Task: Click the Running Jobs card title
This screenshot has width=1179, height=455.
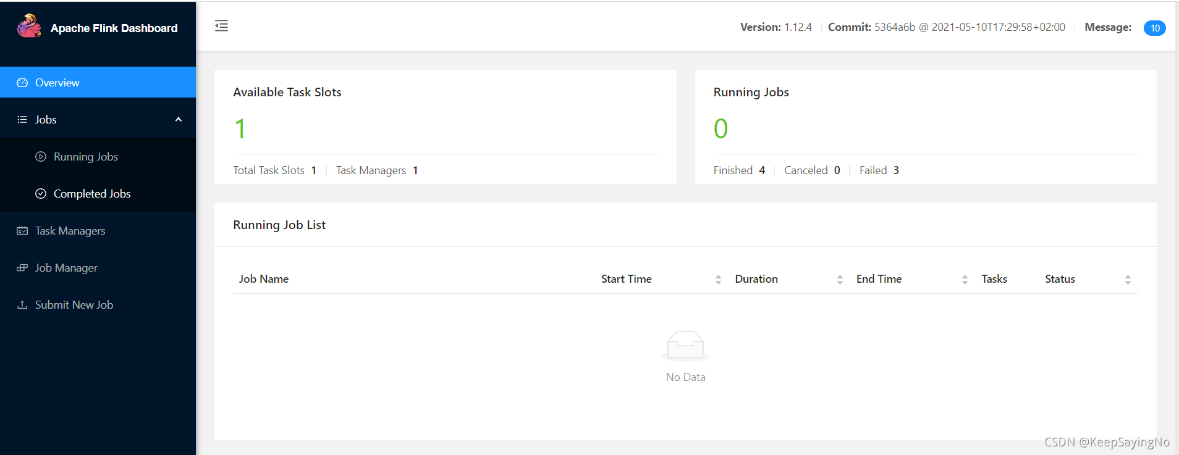Action: pos(751,92)
